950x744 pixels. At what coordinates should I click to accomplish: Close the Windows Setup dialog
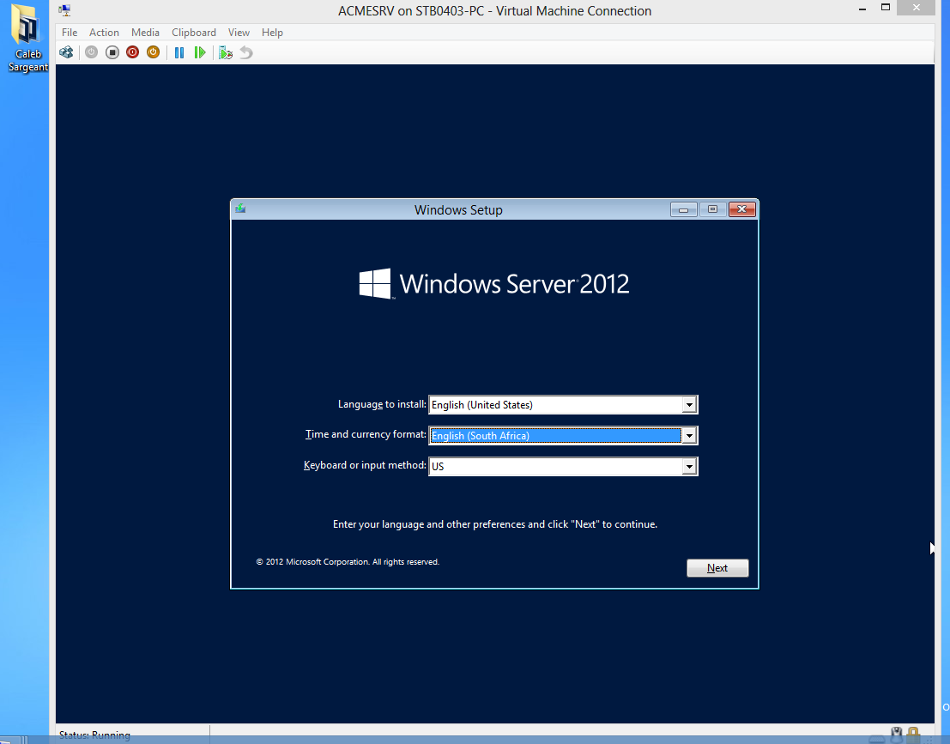click(x=741, y=209)
